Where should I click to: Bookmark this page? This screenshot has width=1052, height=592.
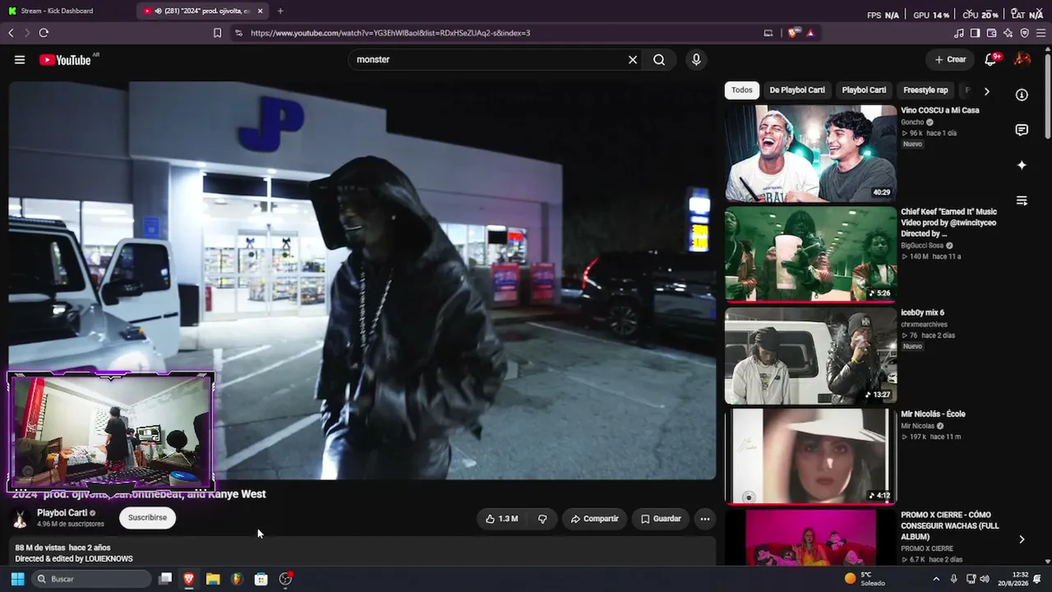point(217,33)
